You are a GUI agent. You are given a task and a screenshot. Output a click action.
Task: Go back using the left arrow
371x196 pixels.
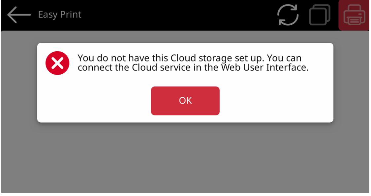19,15
